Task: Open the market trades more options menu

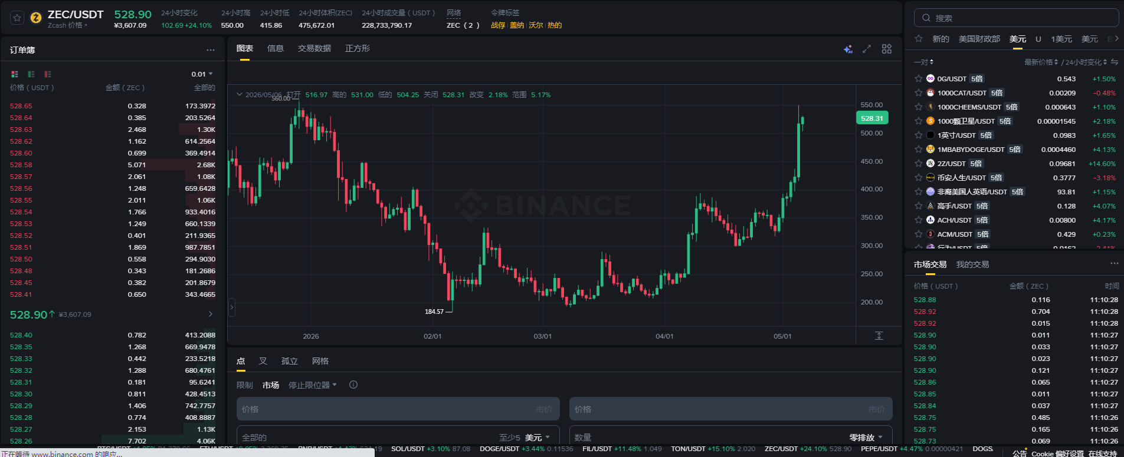Action: [1114, 263]
